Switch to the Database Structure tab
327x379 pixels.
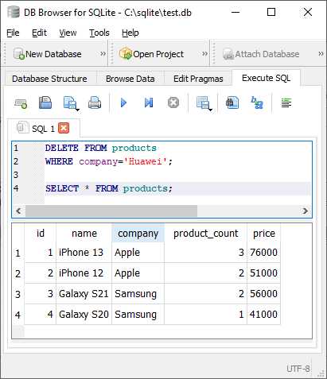49,79
